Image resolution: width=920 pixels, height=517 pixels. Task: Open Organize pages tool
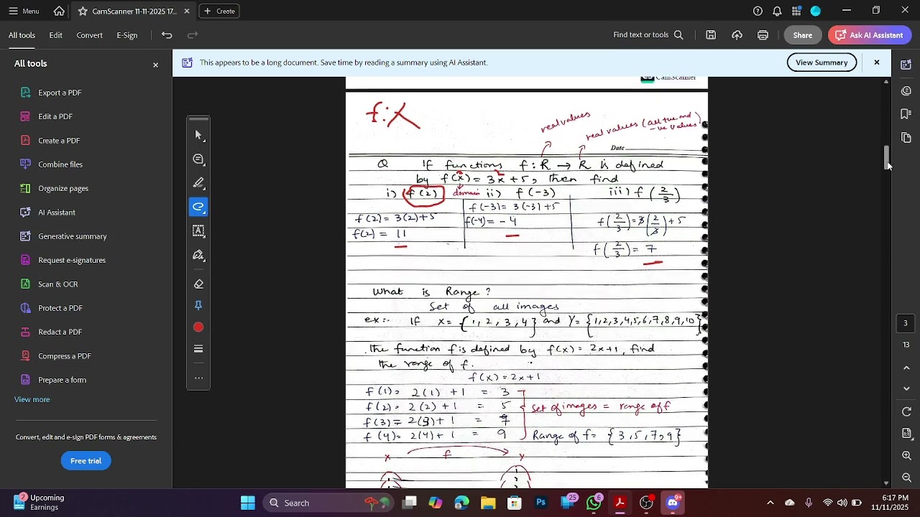pos(63,188)
